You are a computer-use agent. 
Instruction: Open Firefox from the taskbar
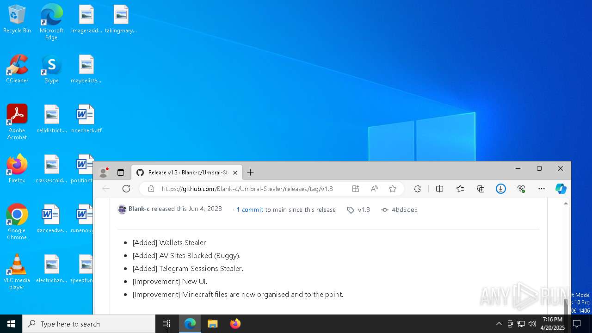(x=235, y=324)
